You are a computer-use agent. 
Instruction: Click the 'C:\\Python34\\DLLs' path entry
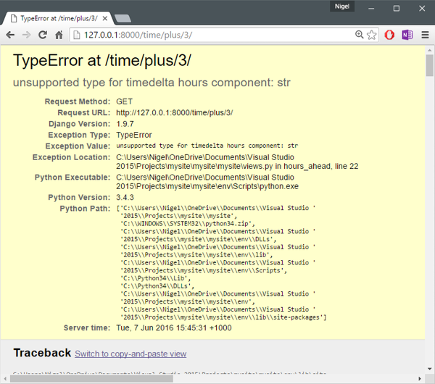[x=157, y=286]
